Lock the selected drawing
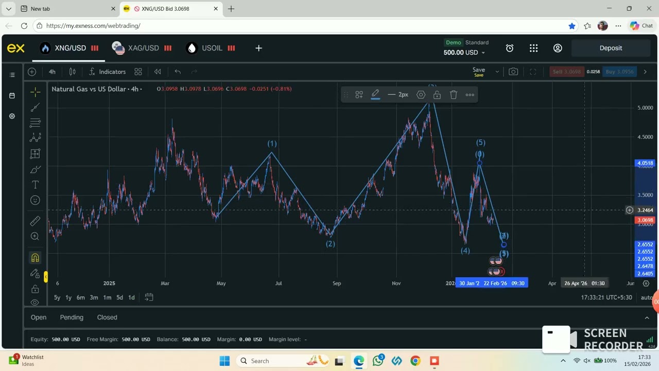 pos(437,95)
